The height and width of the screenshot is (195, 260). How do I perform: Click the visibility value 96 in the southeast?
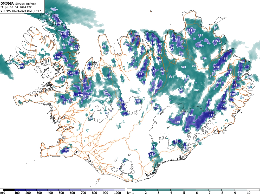point(176,141)
